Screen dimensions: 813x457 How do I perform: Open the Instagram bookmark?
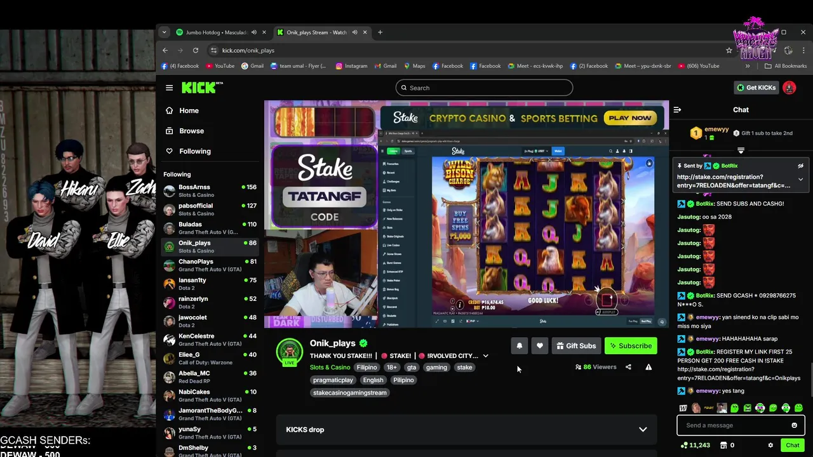pos(351,66)
